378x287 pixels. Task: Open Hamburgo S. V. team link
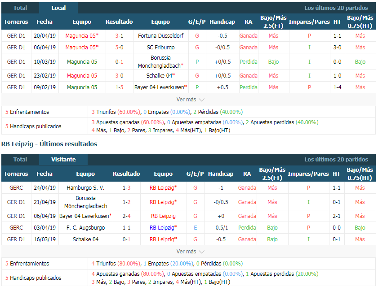pos(85,188)
